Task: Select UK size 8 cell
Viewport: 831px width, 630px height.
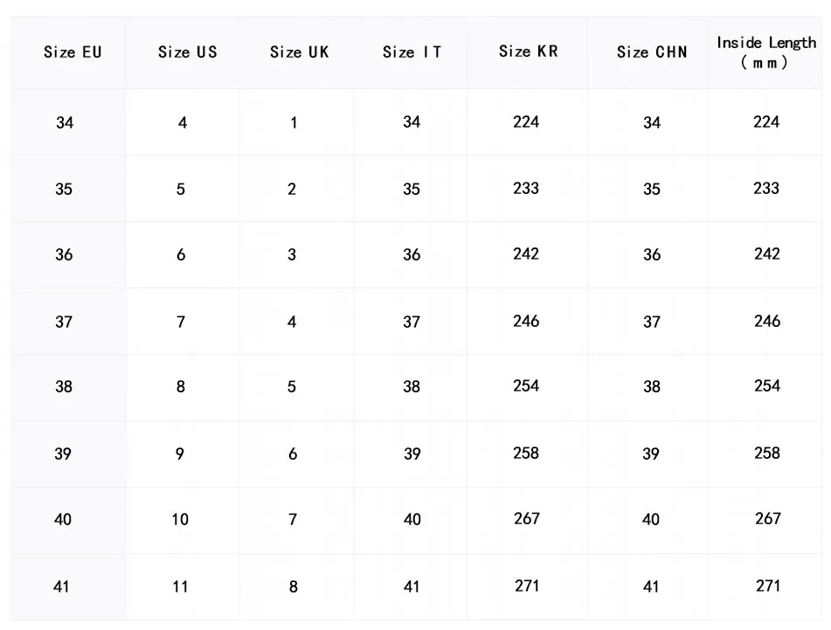Action: pos(294,586)
